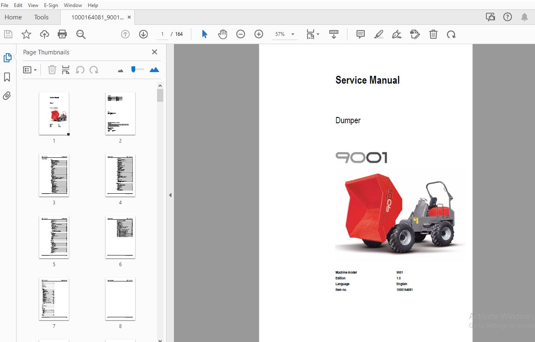Select page 6 thumbnail
This screenshot has height=342, width=535.
coord(120,237)
